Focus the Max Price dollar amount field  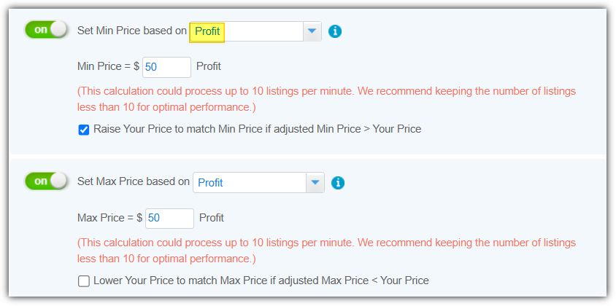tap(170, 218)
